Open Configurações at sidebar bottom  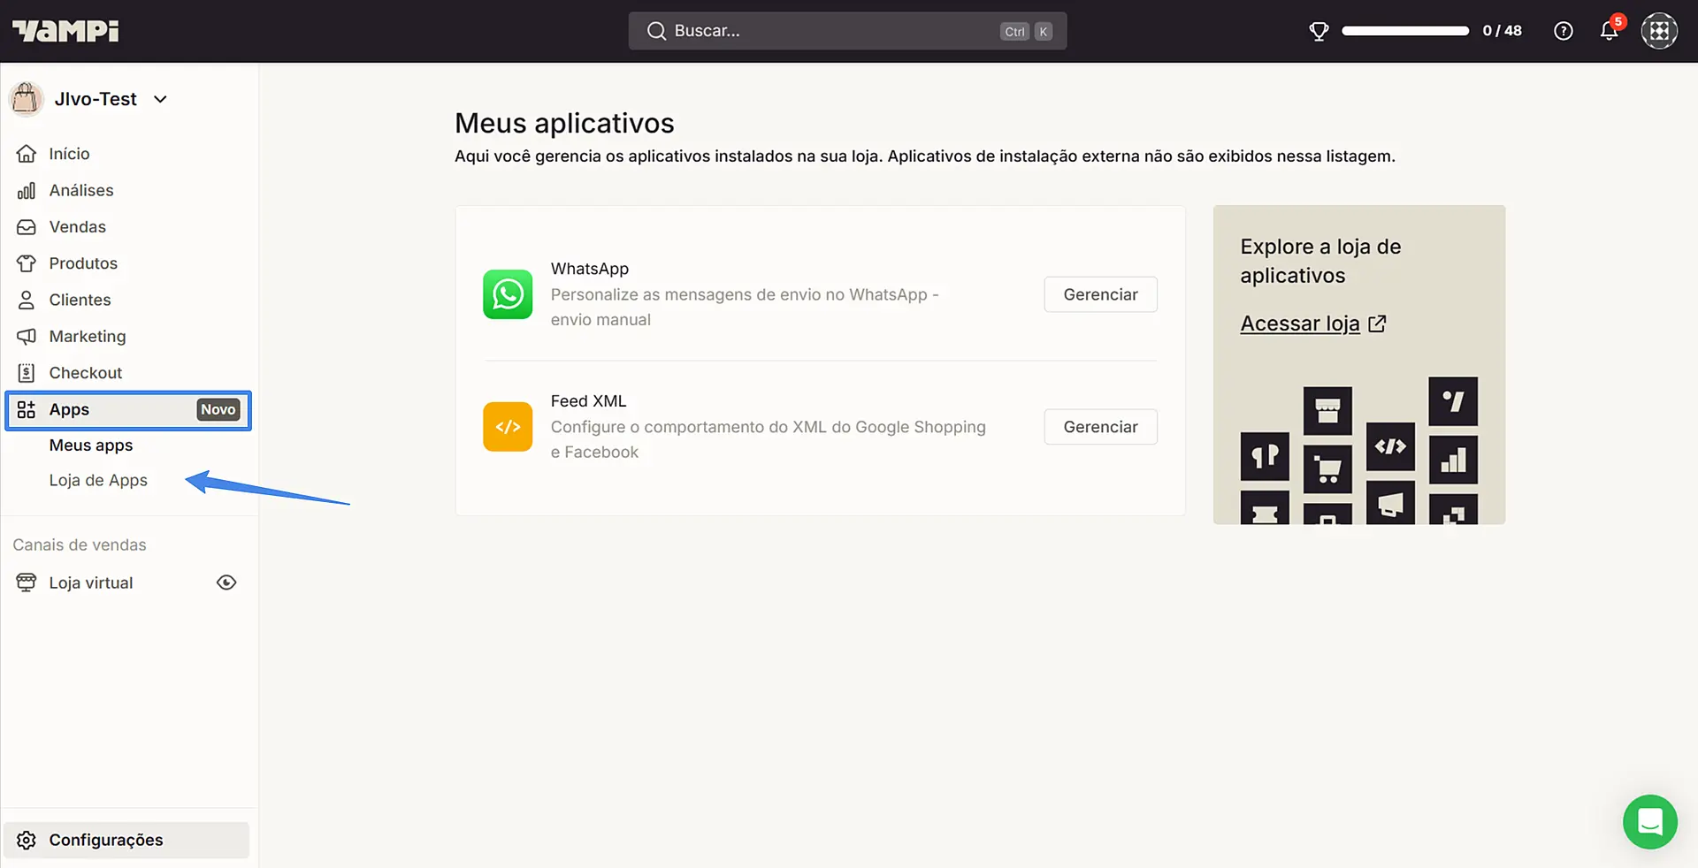click(x=126, y=840)
